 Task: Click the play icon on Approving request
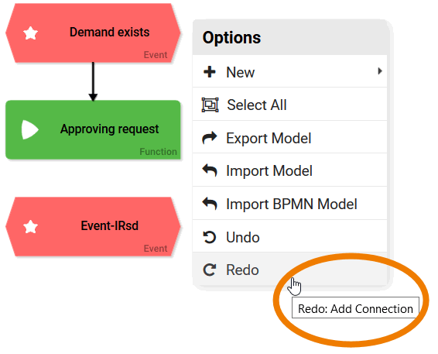point(29,129)
